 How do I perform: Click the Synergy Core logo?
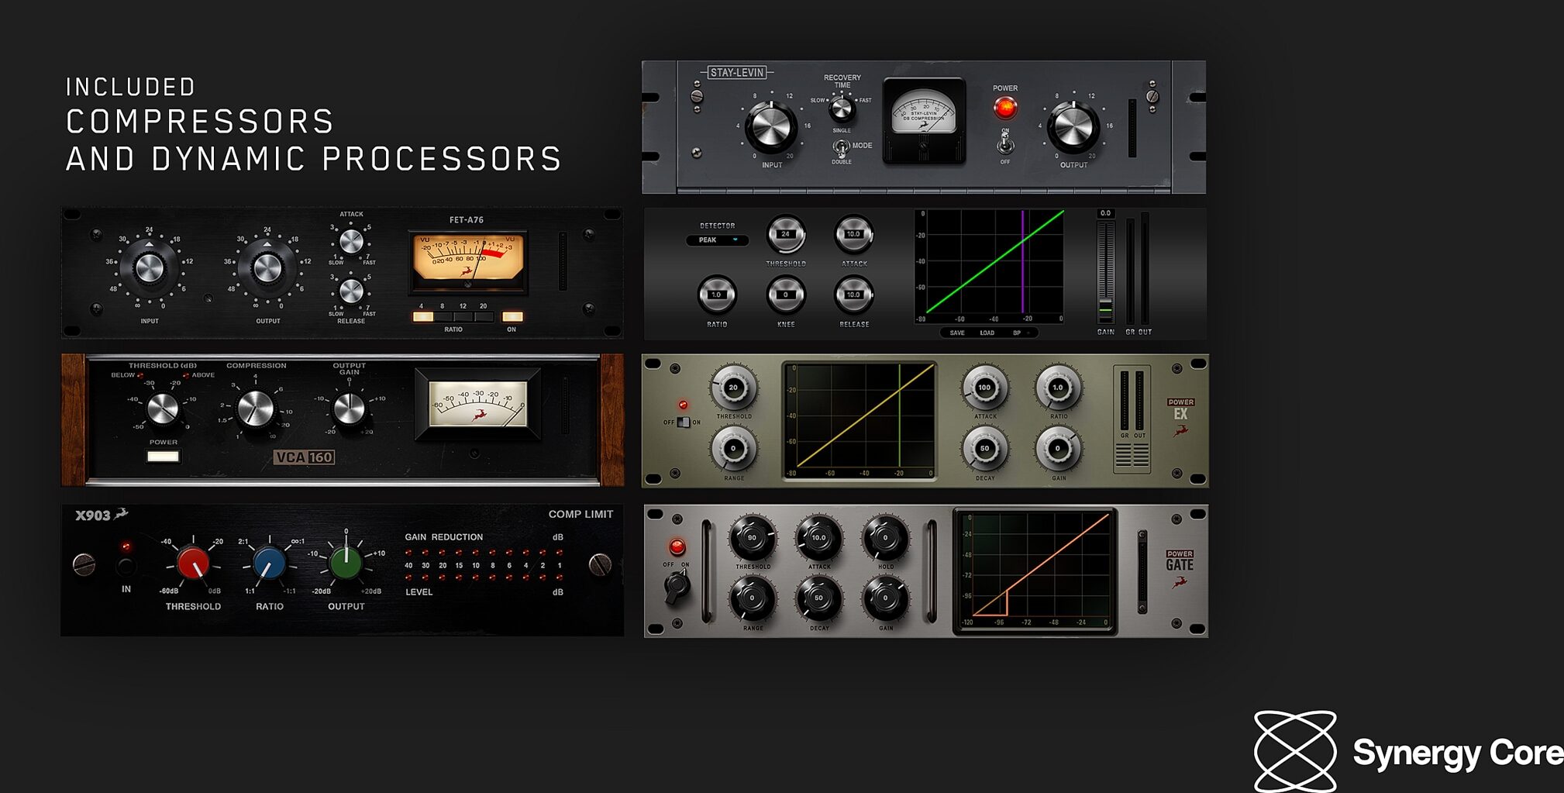1408,751
